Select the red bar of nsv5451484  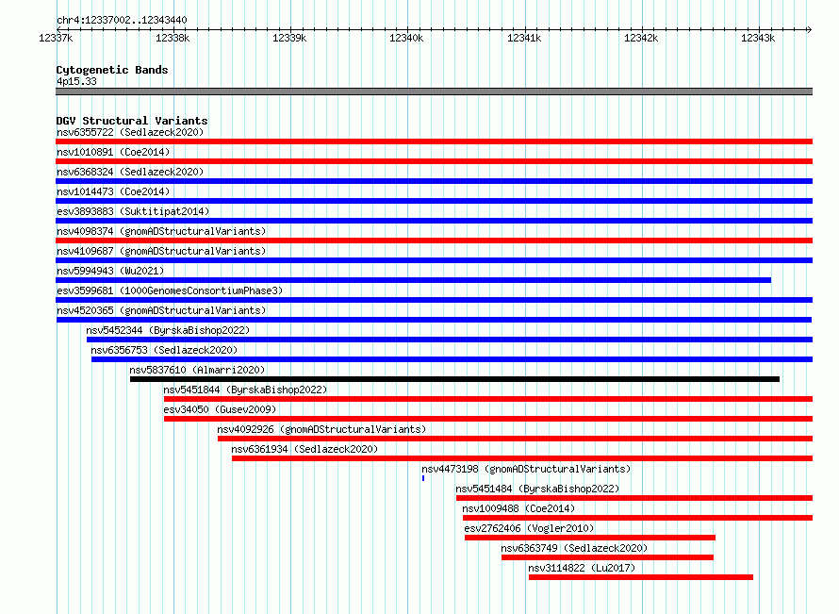[x=634, y=498]
